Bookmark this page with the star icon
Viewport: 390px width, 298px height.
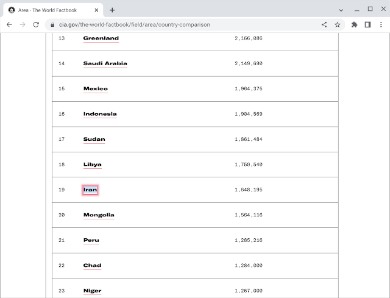tap(337, 24)
